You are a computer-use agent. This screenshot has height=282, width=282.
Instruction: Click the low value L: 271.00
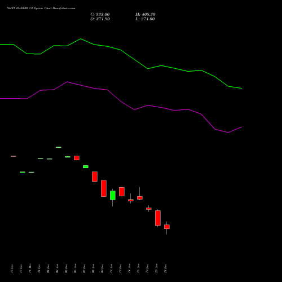(x=145, y=19)
